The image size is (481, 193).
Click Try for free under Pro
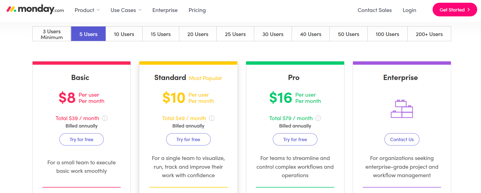pos(295,139)
